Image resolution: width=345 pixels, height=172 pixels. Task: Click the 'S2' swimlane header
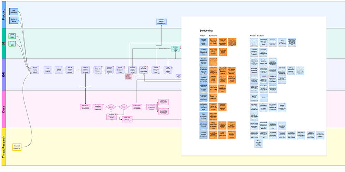click(4, 43)
